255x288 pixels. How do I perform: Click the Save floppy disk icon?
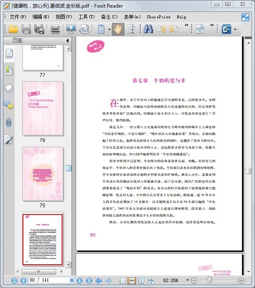(x=26, y=29)
